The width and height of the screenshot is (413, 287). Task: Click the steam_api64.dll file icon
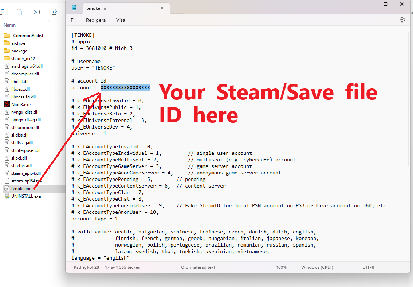click(7, 173)
